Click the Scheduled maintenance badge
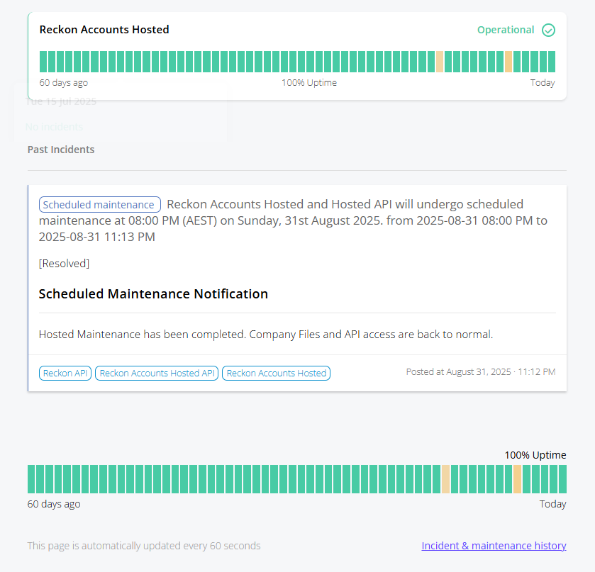 [100, 204]
